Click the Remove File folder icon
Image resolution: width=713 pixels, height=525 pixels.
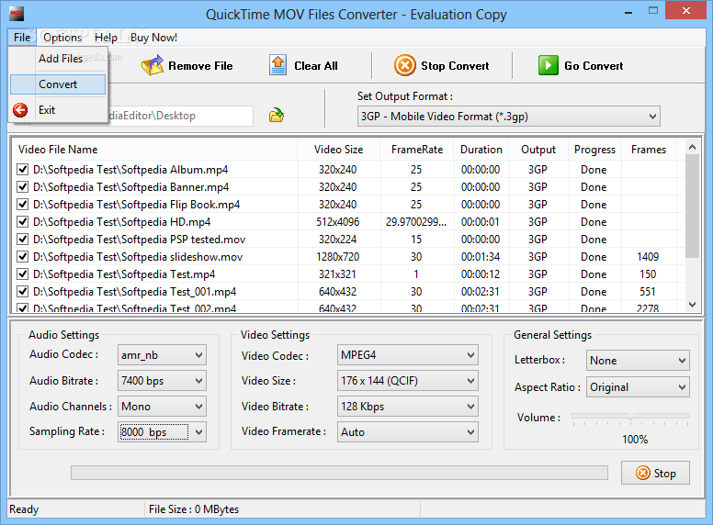tap(153, 65)
